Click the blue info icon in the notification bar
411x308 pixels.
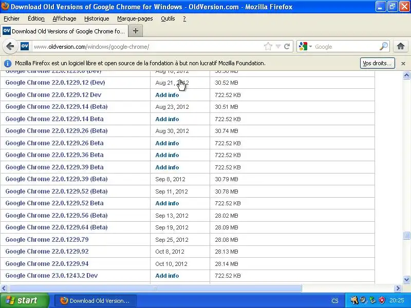click(x=8, y=63)
